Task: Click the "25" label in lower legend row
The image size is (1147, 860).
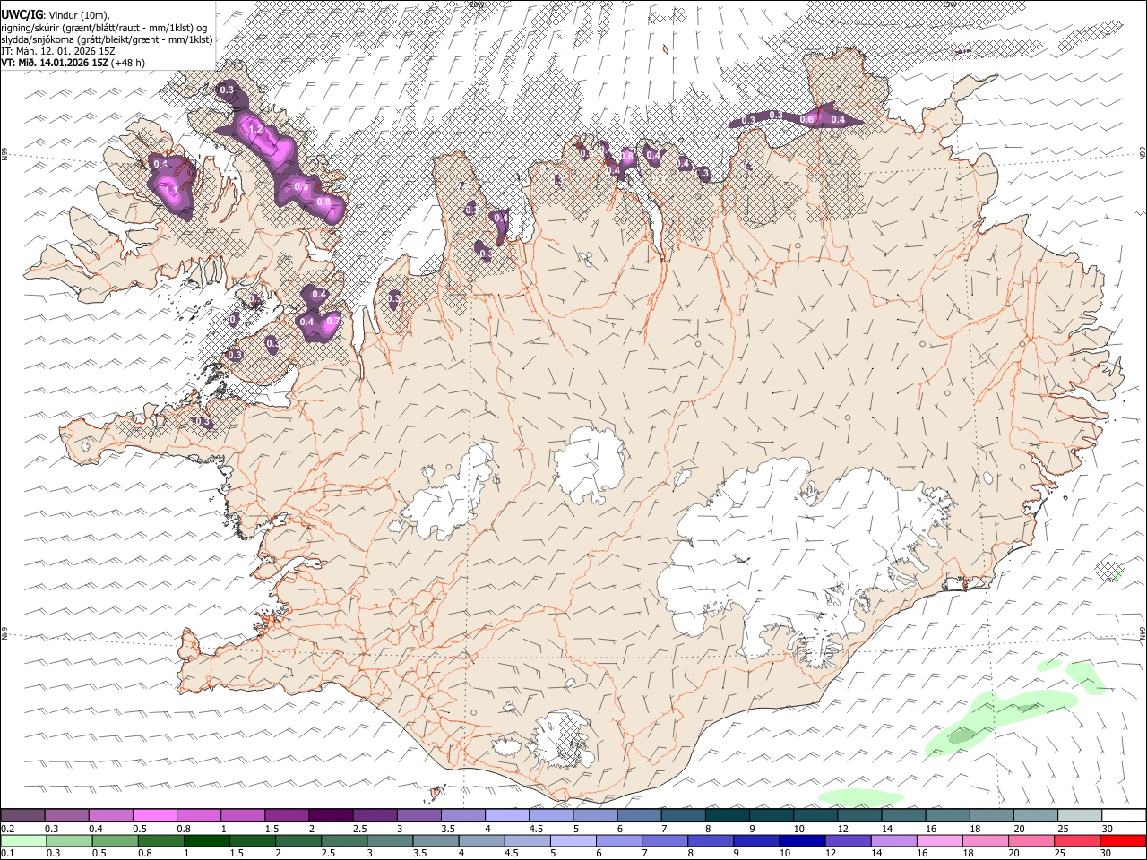Action: pos(1059,853)
